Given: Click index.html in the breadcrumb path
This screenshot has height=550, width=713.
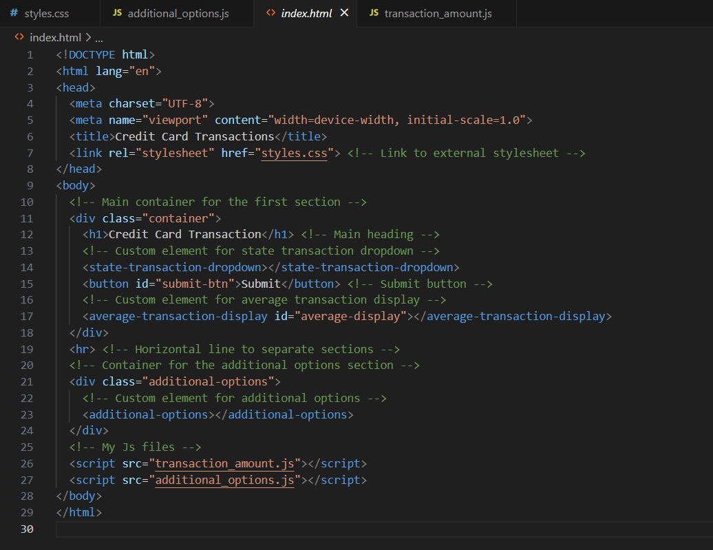Looking at the screenshot, I should point(55,37).
